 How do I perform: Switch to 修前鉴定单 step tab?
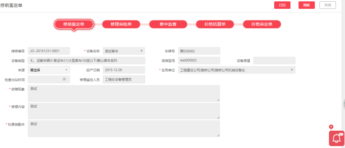coord(74,24)
